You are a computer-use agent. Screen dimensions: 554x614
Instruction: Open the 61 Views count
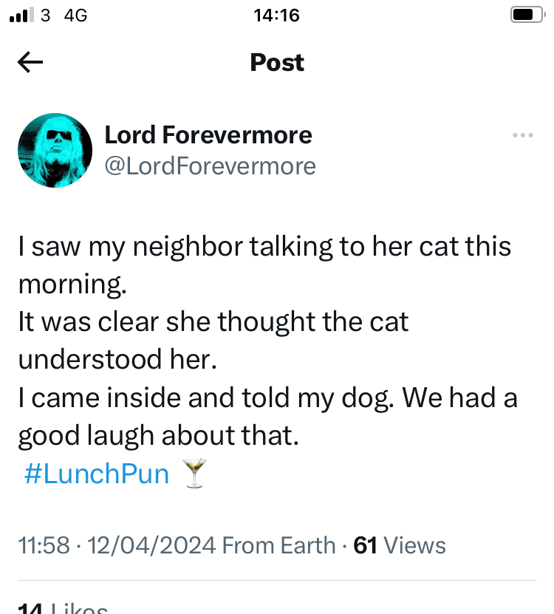click(x=400, y=545)
